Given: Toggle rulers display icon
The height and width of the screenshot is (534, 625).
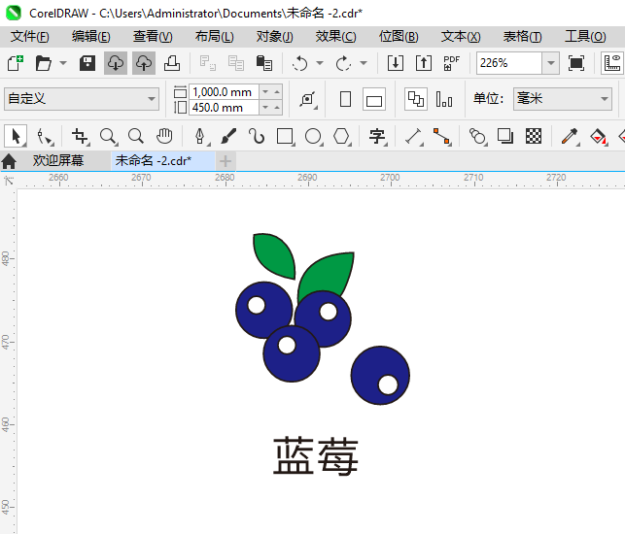Looking at the screenshot, I should pyautogui.click(x=612, y=63).
